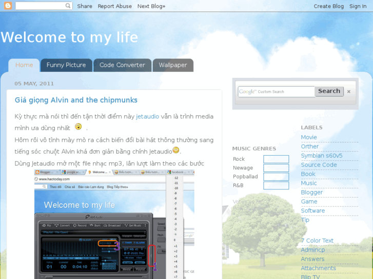The height and width of the screenshot is (279, 373).
Task: Select the Popballad genre poll bar
Action: [x=276, y=177]
